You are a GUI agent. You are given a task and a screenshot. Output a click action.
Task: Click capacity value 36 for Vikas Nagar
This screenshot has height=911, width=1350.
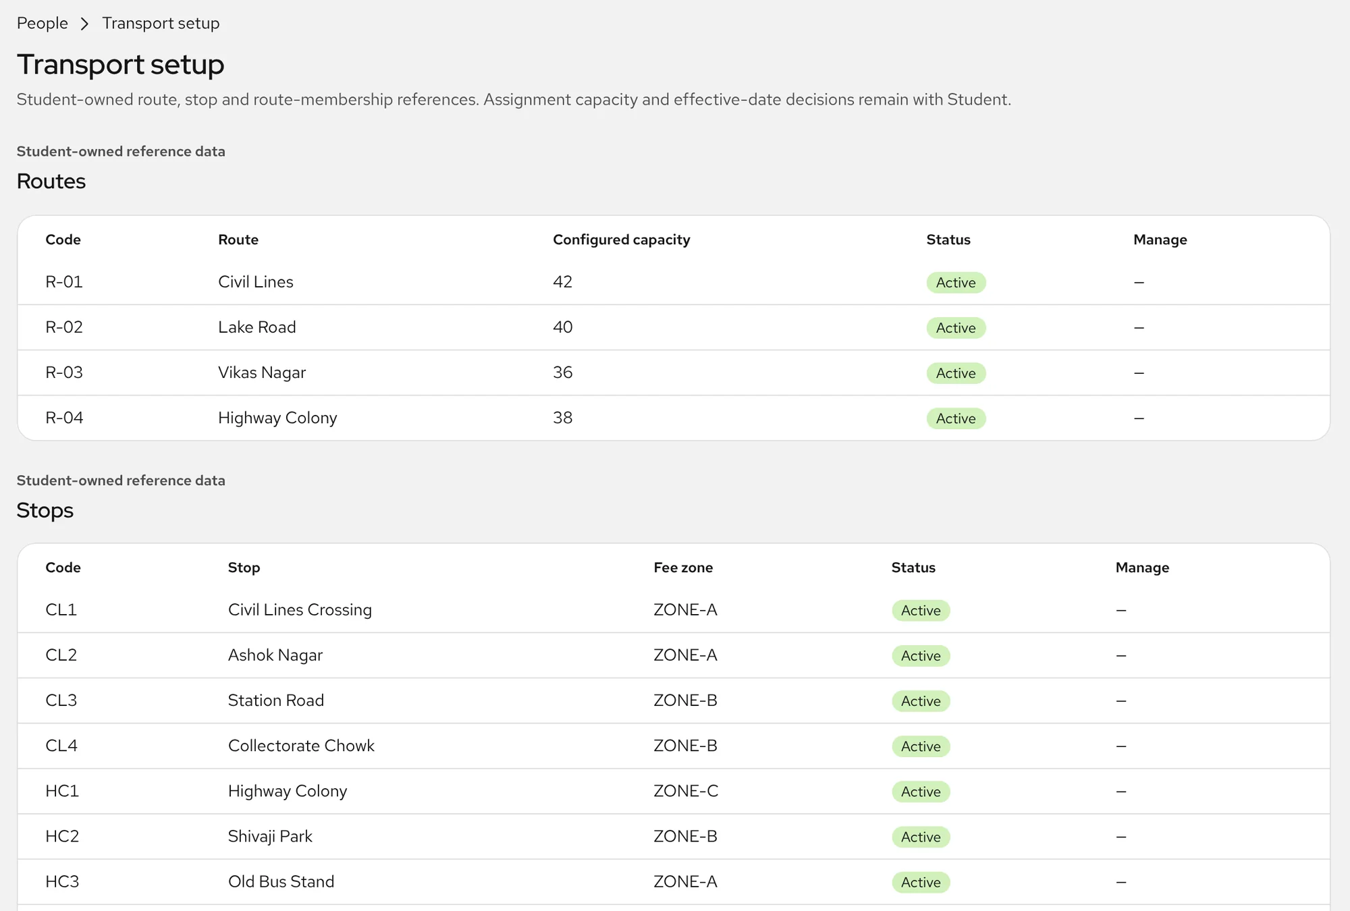[562, 372]
